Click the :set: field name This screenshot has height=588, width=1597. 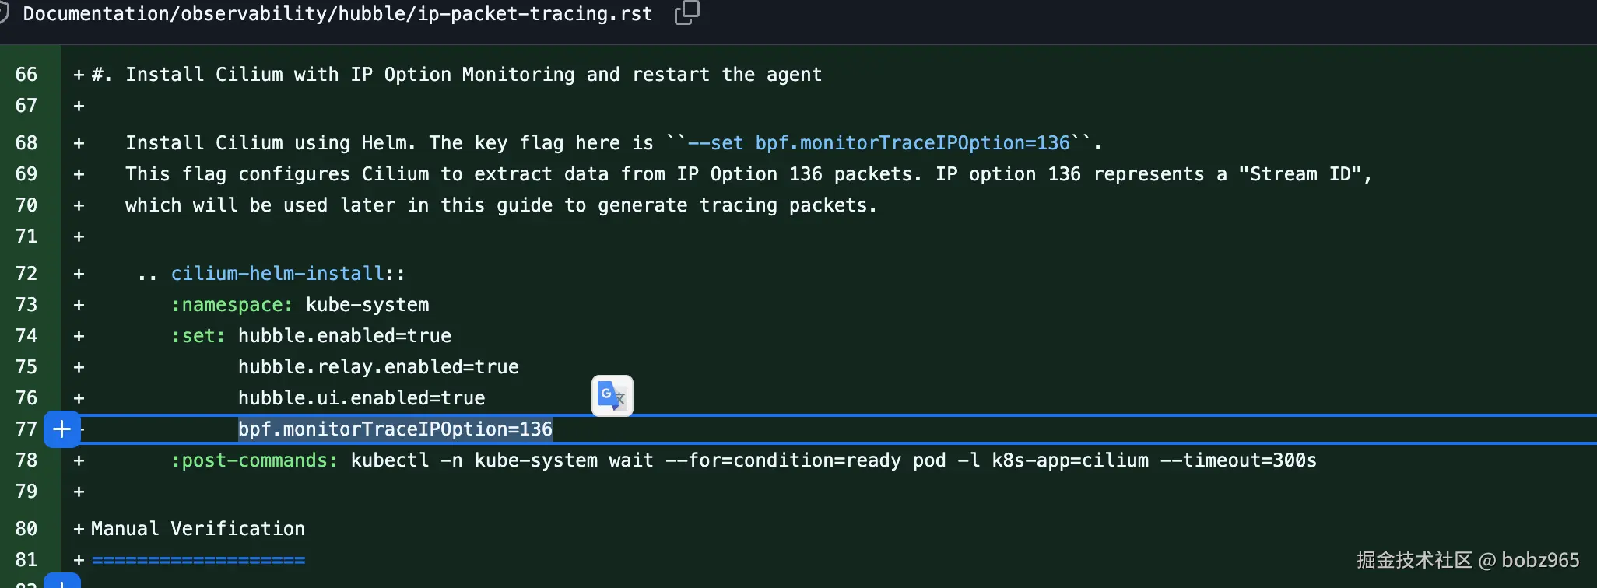click(x=198, y=336)
